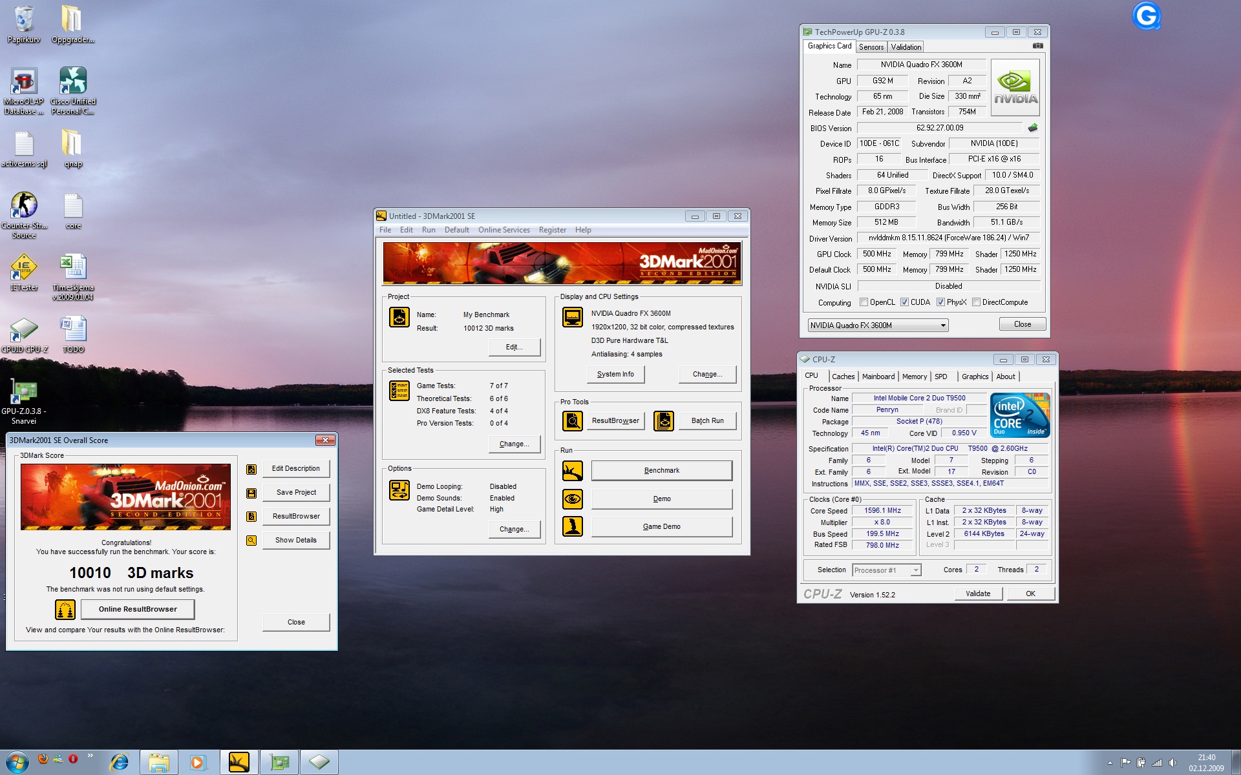Screen dimensions: 1241x775
Task: Click Change button under Selected Tests
Action: [x=514, y=444]
